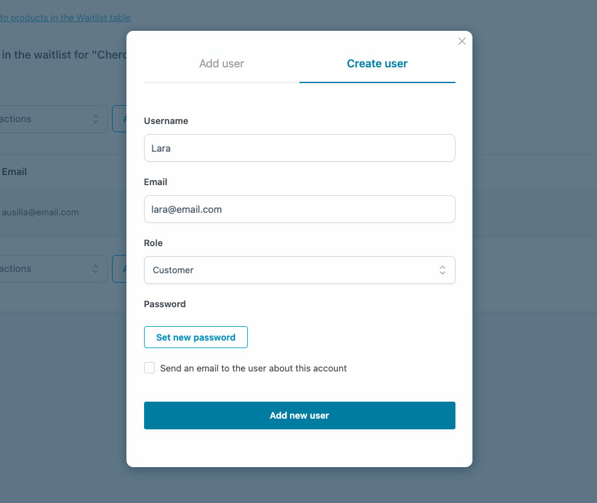Click the Set new password button
Viewport: 597px width, 503px height.
[196, 337]
